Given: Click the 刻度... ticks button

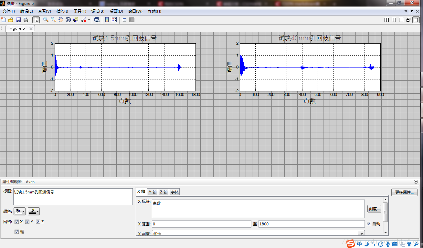Looking at the screenshot, I should [x=374, y=209].
